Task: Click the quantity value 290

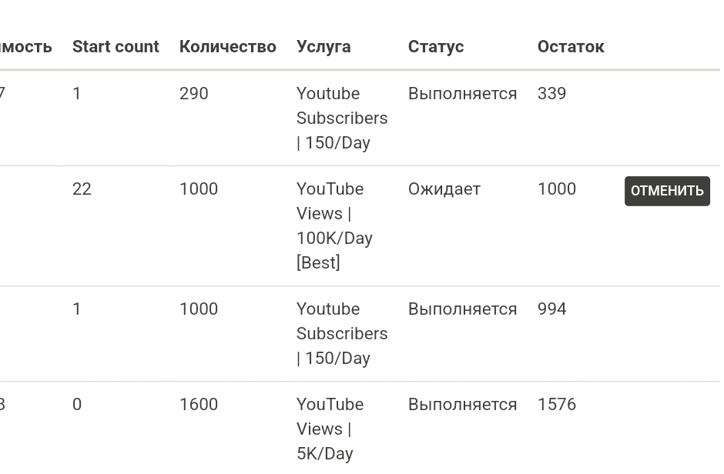Action: click(x=194, y=94)
